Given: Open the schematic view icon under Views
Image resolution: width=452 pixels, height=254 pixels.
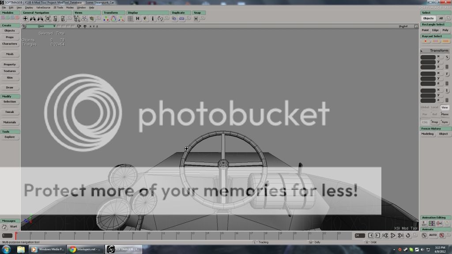Looking at the screenshot, I should tap(85, 19).
